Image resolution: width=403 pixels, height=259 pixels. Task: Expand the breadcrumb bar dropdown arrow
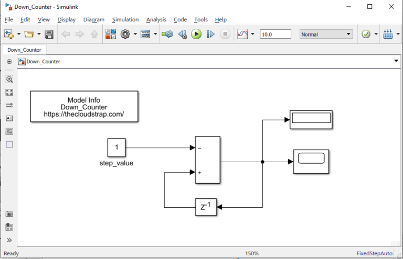click(x=396, y=61)
